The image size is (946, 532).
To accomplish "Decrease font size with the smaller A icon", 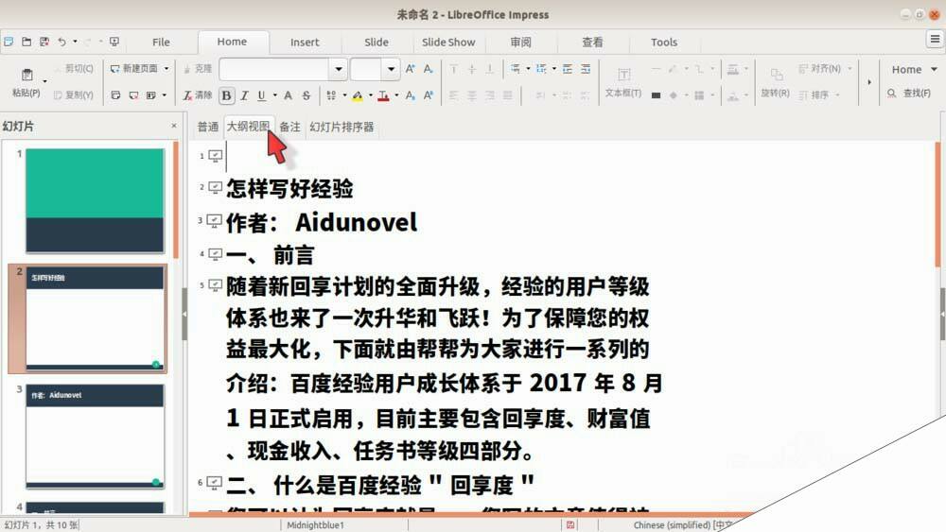I will point(429,69).
